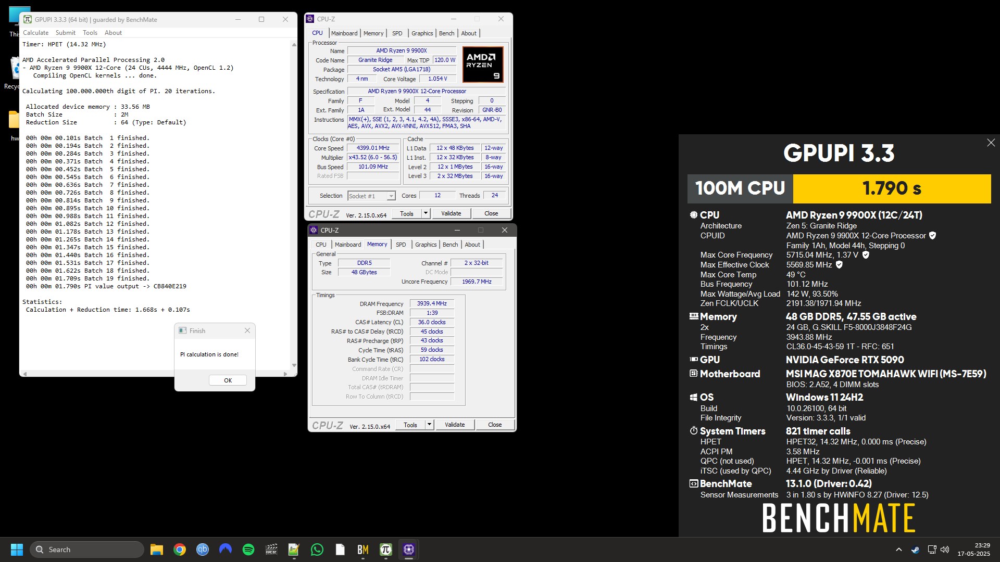
Task: Open the Windows Start menu
Action: point(17,550)
